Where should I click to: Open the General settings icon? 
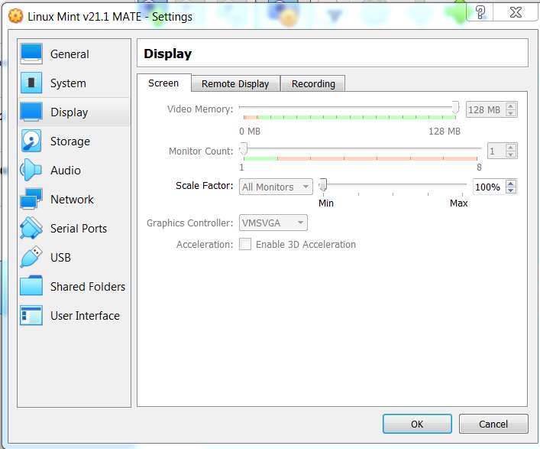[x=31, y=54]
